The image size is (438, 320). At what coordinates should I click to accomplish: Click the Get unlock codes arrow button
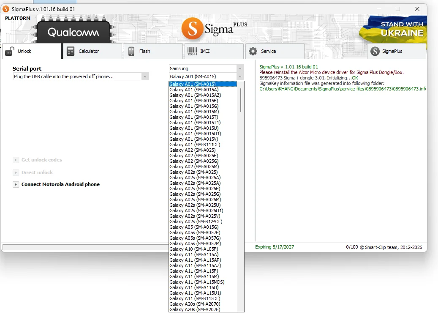pyautogui.click(x=16, y=160)
